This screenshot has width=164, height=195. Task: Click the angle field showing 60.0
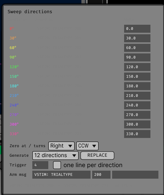coord(137,48)
